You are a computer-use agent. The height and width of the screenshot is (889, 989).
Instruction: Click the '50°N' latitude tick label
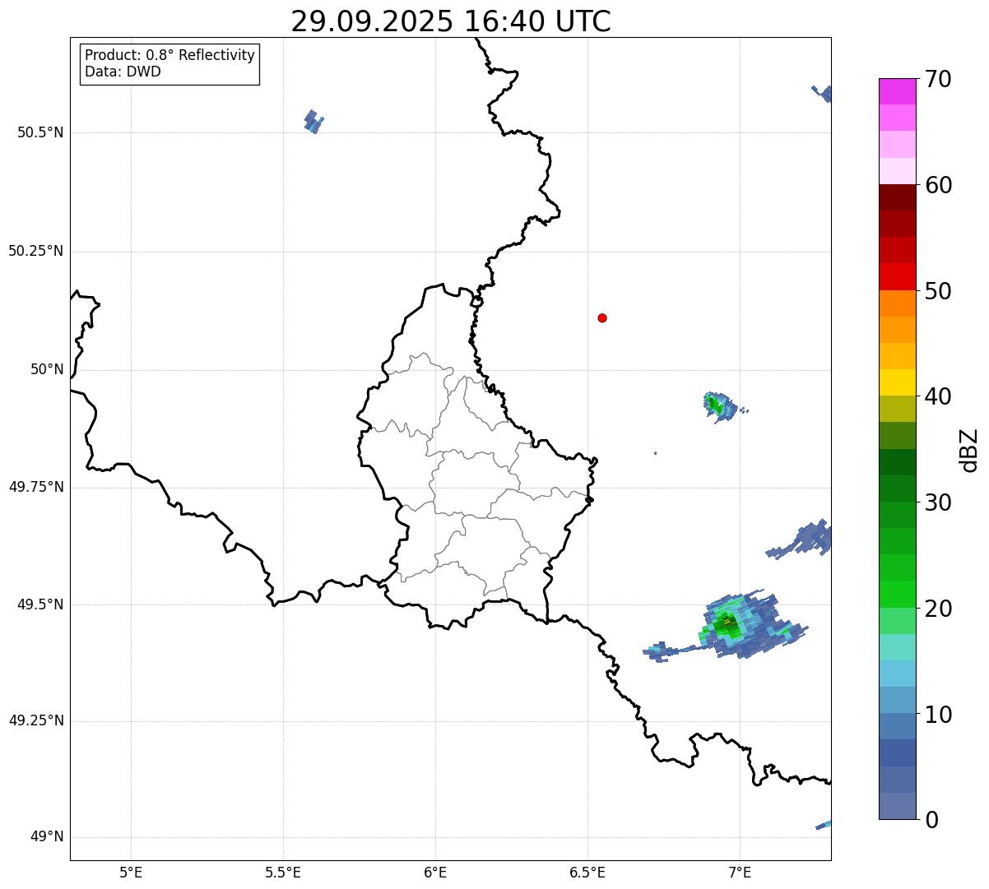[x=47, y=370]
